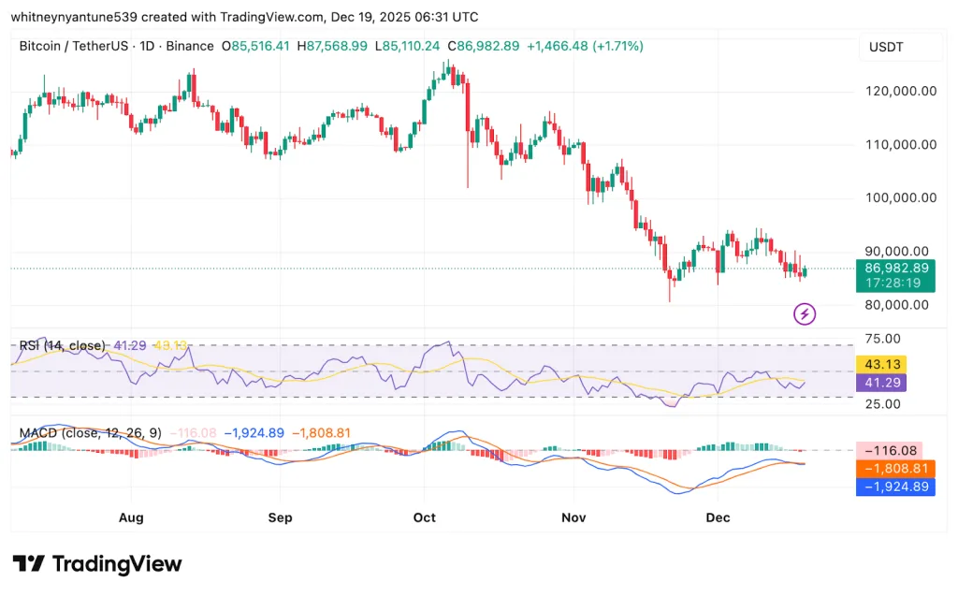Click the pink histogram value -116.08 badge
Viewport: 958px width, 596px height.
888,449
